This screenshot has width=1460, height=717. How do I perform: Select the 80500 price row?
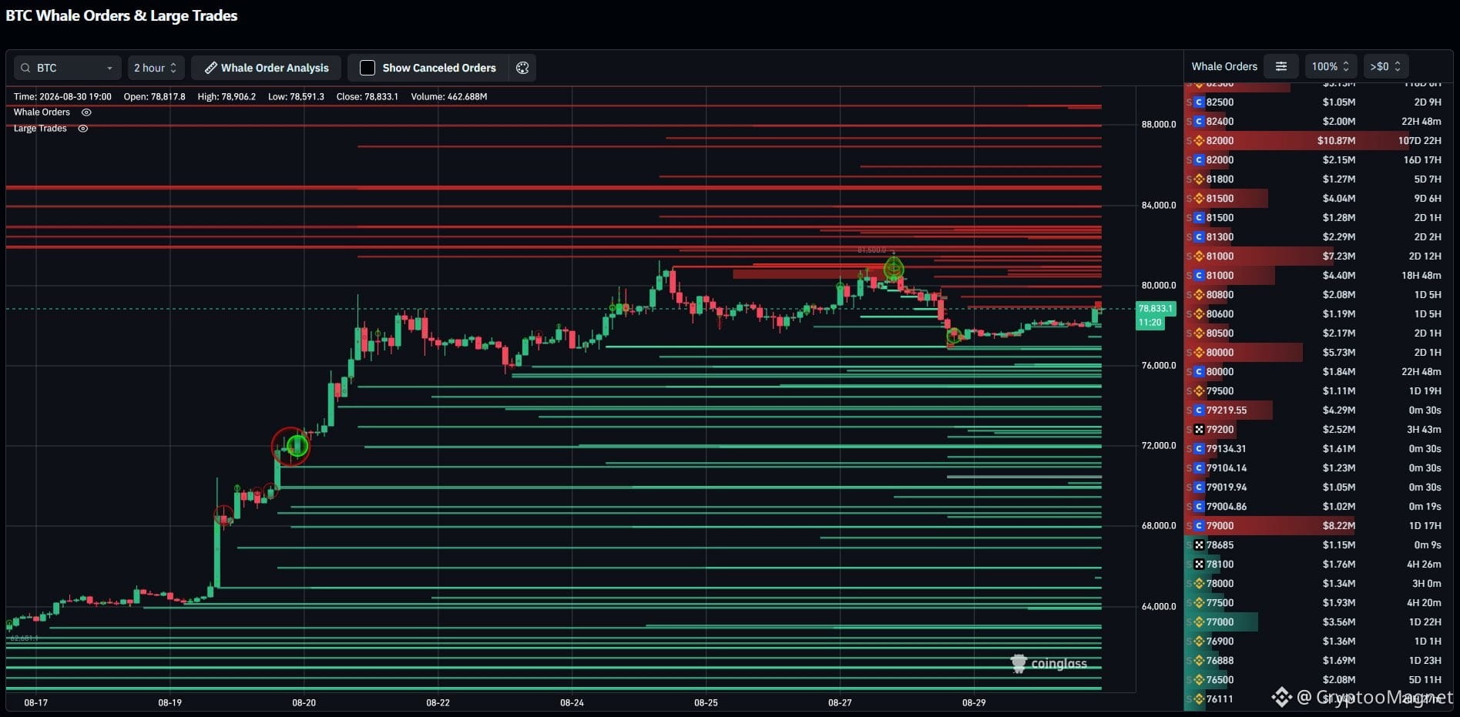click(x=1318, y=333)
